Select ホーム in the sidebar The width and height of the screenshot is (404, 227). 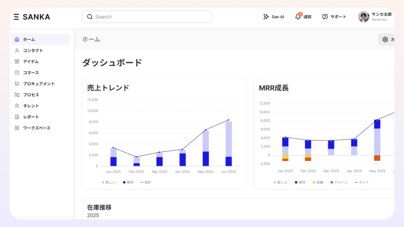pos(40,39)
